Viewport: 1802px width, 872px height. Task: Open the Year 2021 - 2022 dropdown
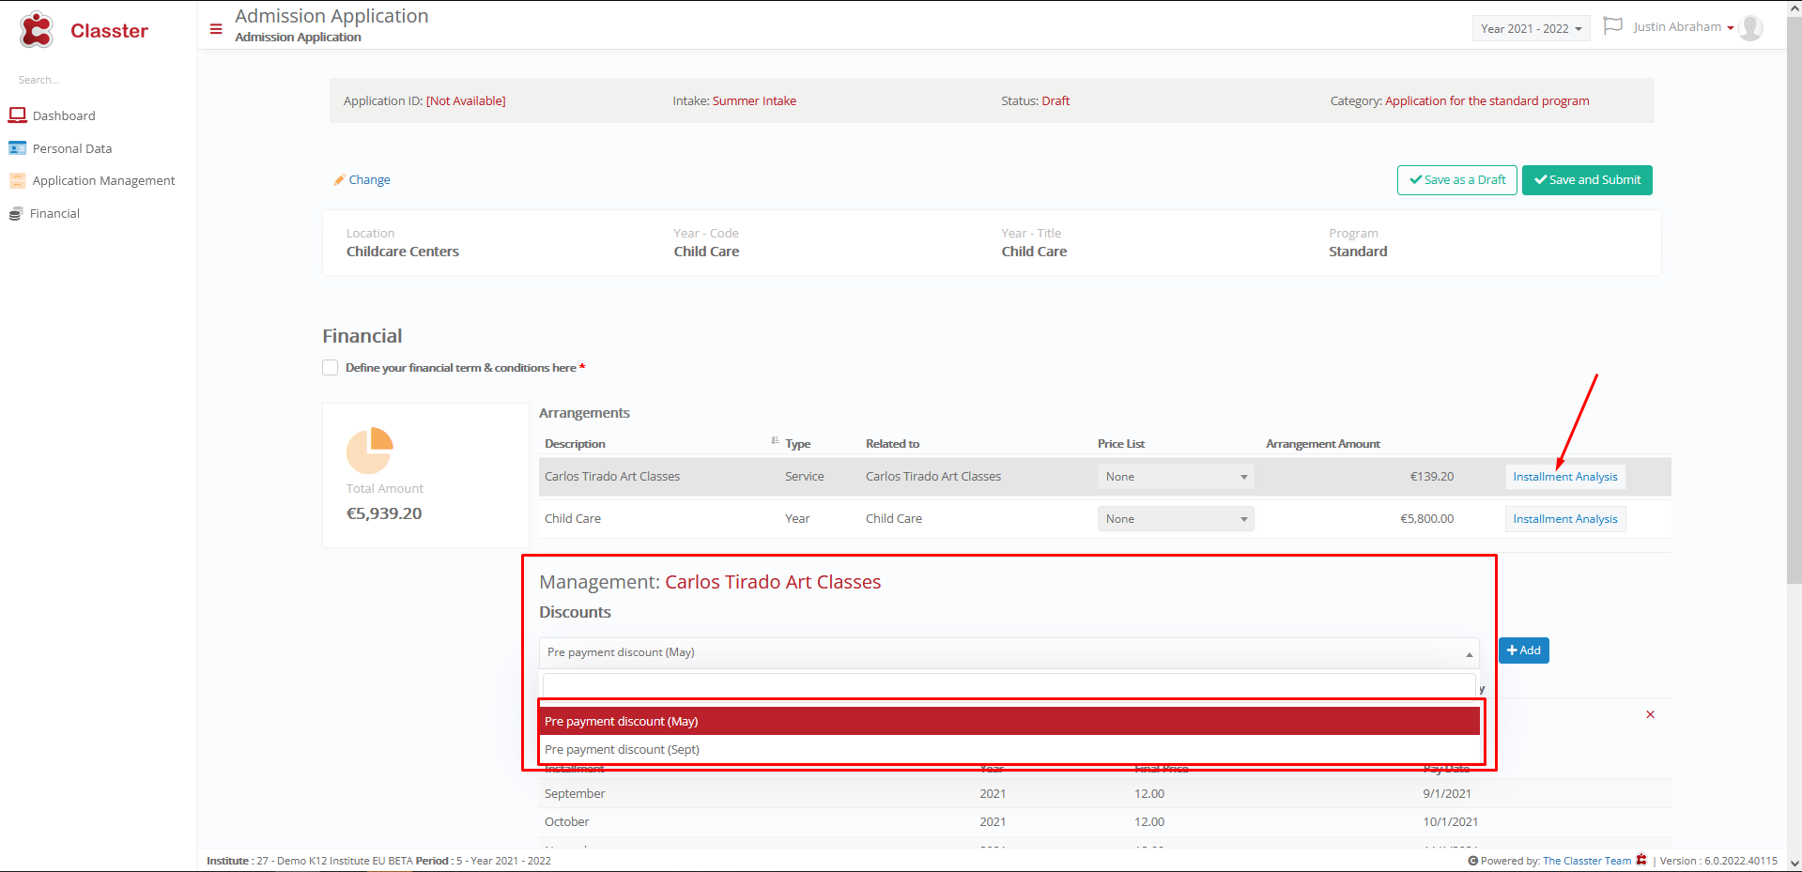pos(1531,28)
